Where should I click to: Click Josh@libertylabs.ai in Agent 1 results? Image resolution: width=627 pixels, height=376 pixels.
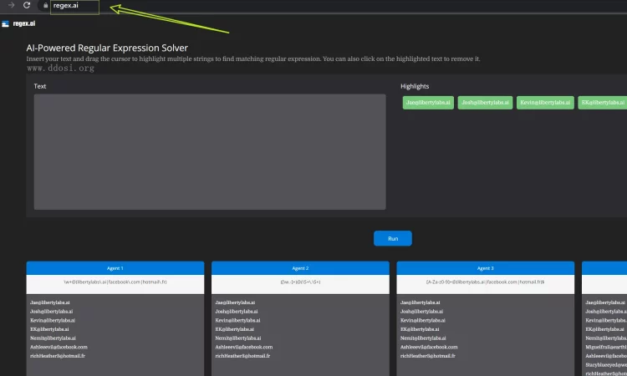point(52,312)
